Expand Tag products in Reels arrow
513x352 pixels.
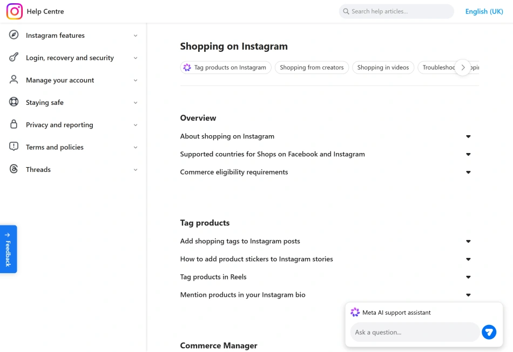pos(468,277)
